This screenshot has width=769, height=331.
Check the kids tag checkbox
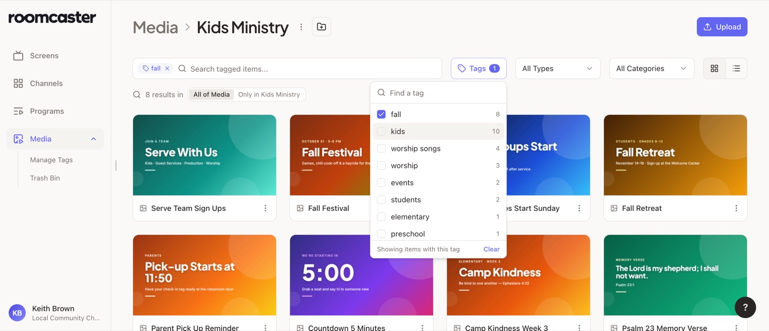381,131
